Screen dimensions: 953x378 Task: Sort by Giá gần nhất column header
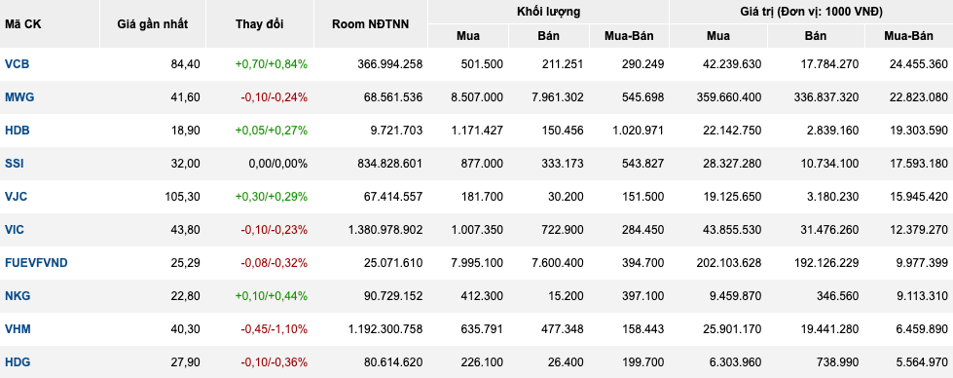coord(153,24)
